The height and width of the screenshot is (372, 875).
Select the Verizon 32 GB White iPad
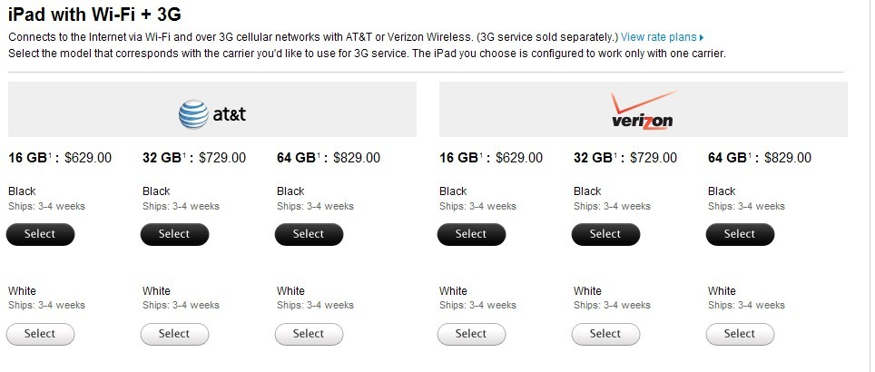pos(605,334)
